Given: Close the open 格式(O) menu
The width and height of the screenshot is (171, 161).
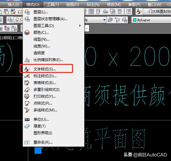Looking at the screenshot, I should click(x=33, y=5).
